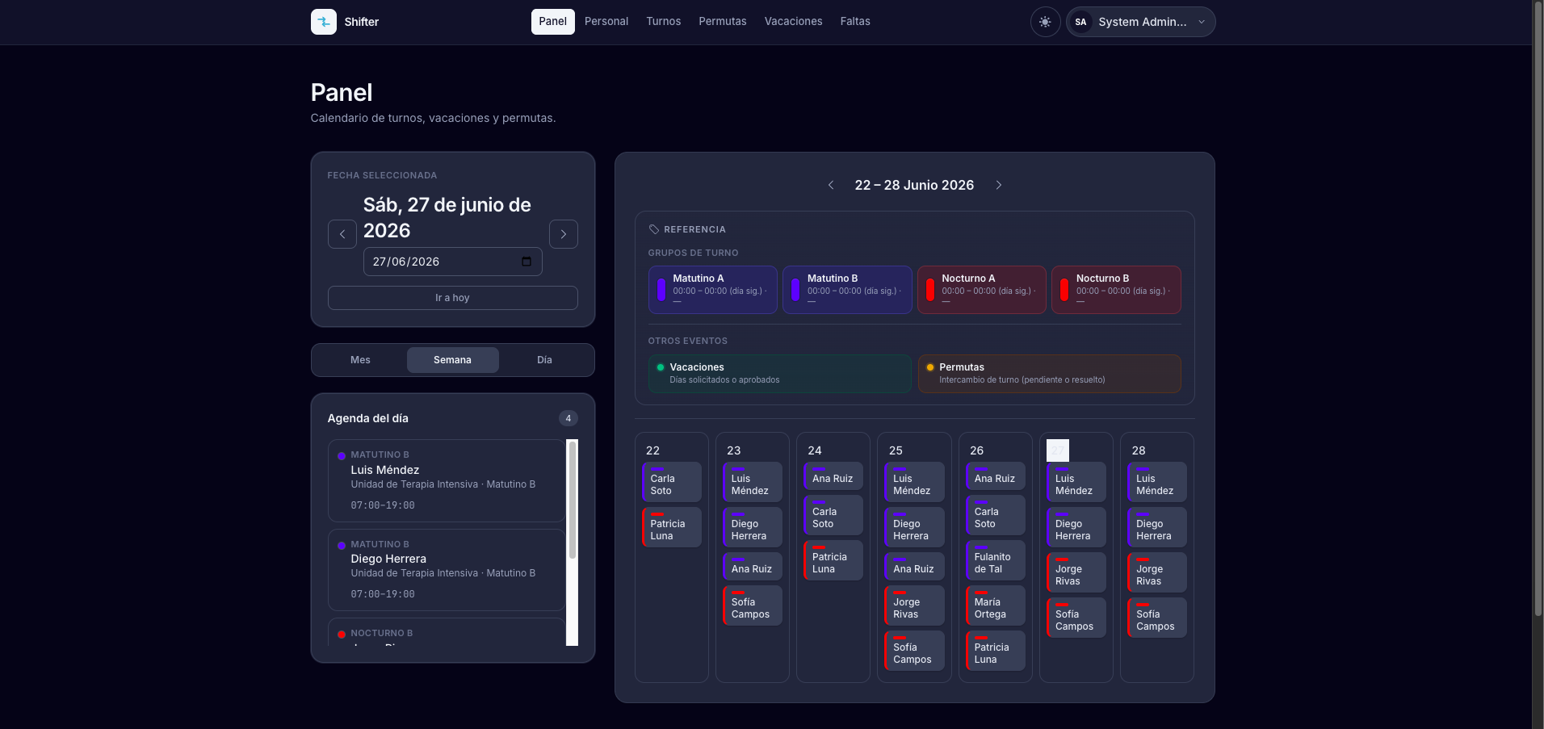Open the System Admin user dropdown
1544x729 pixels.
click(1141, 22)
